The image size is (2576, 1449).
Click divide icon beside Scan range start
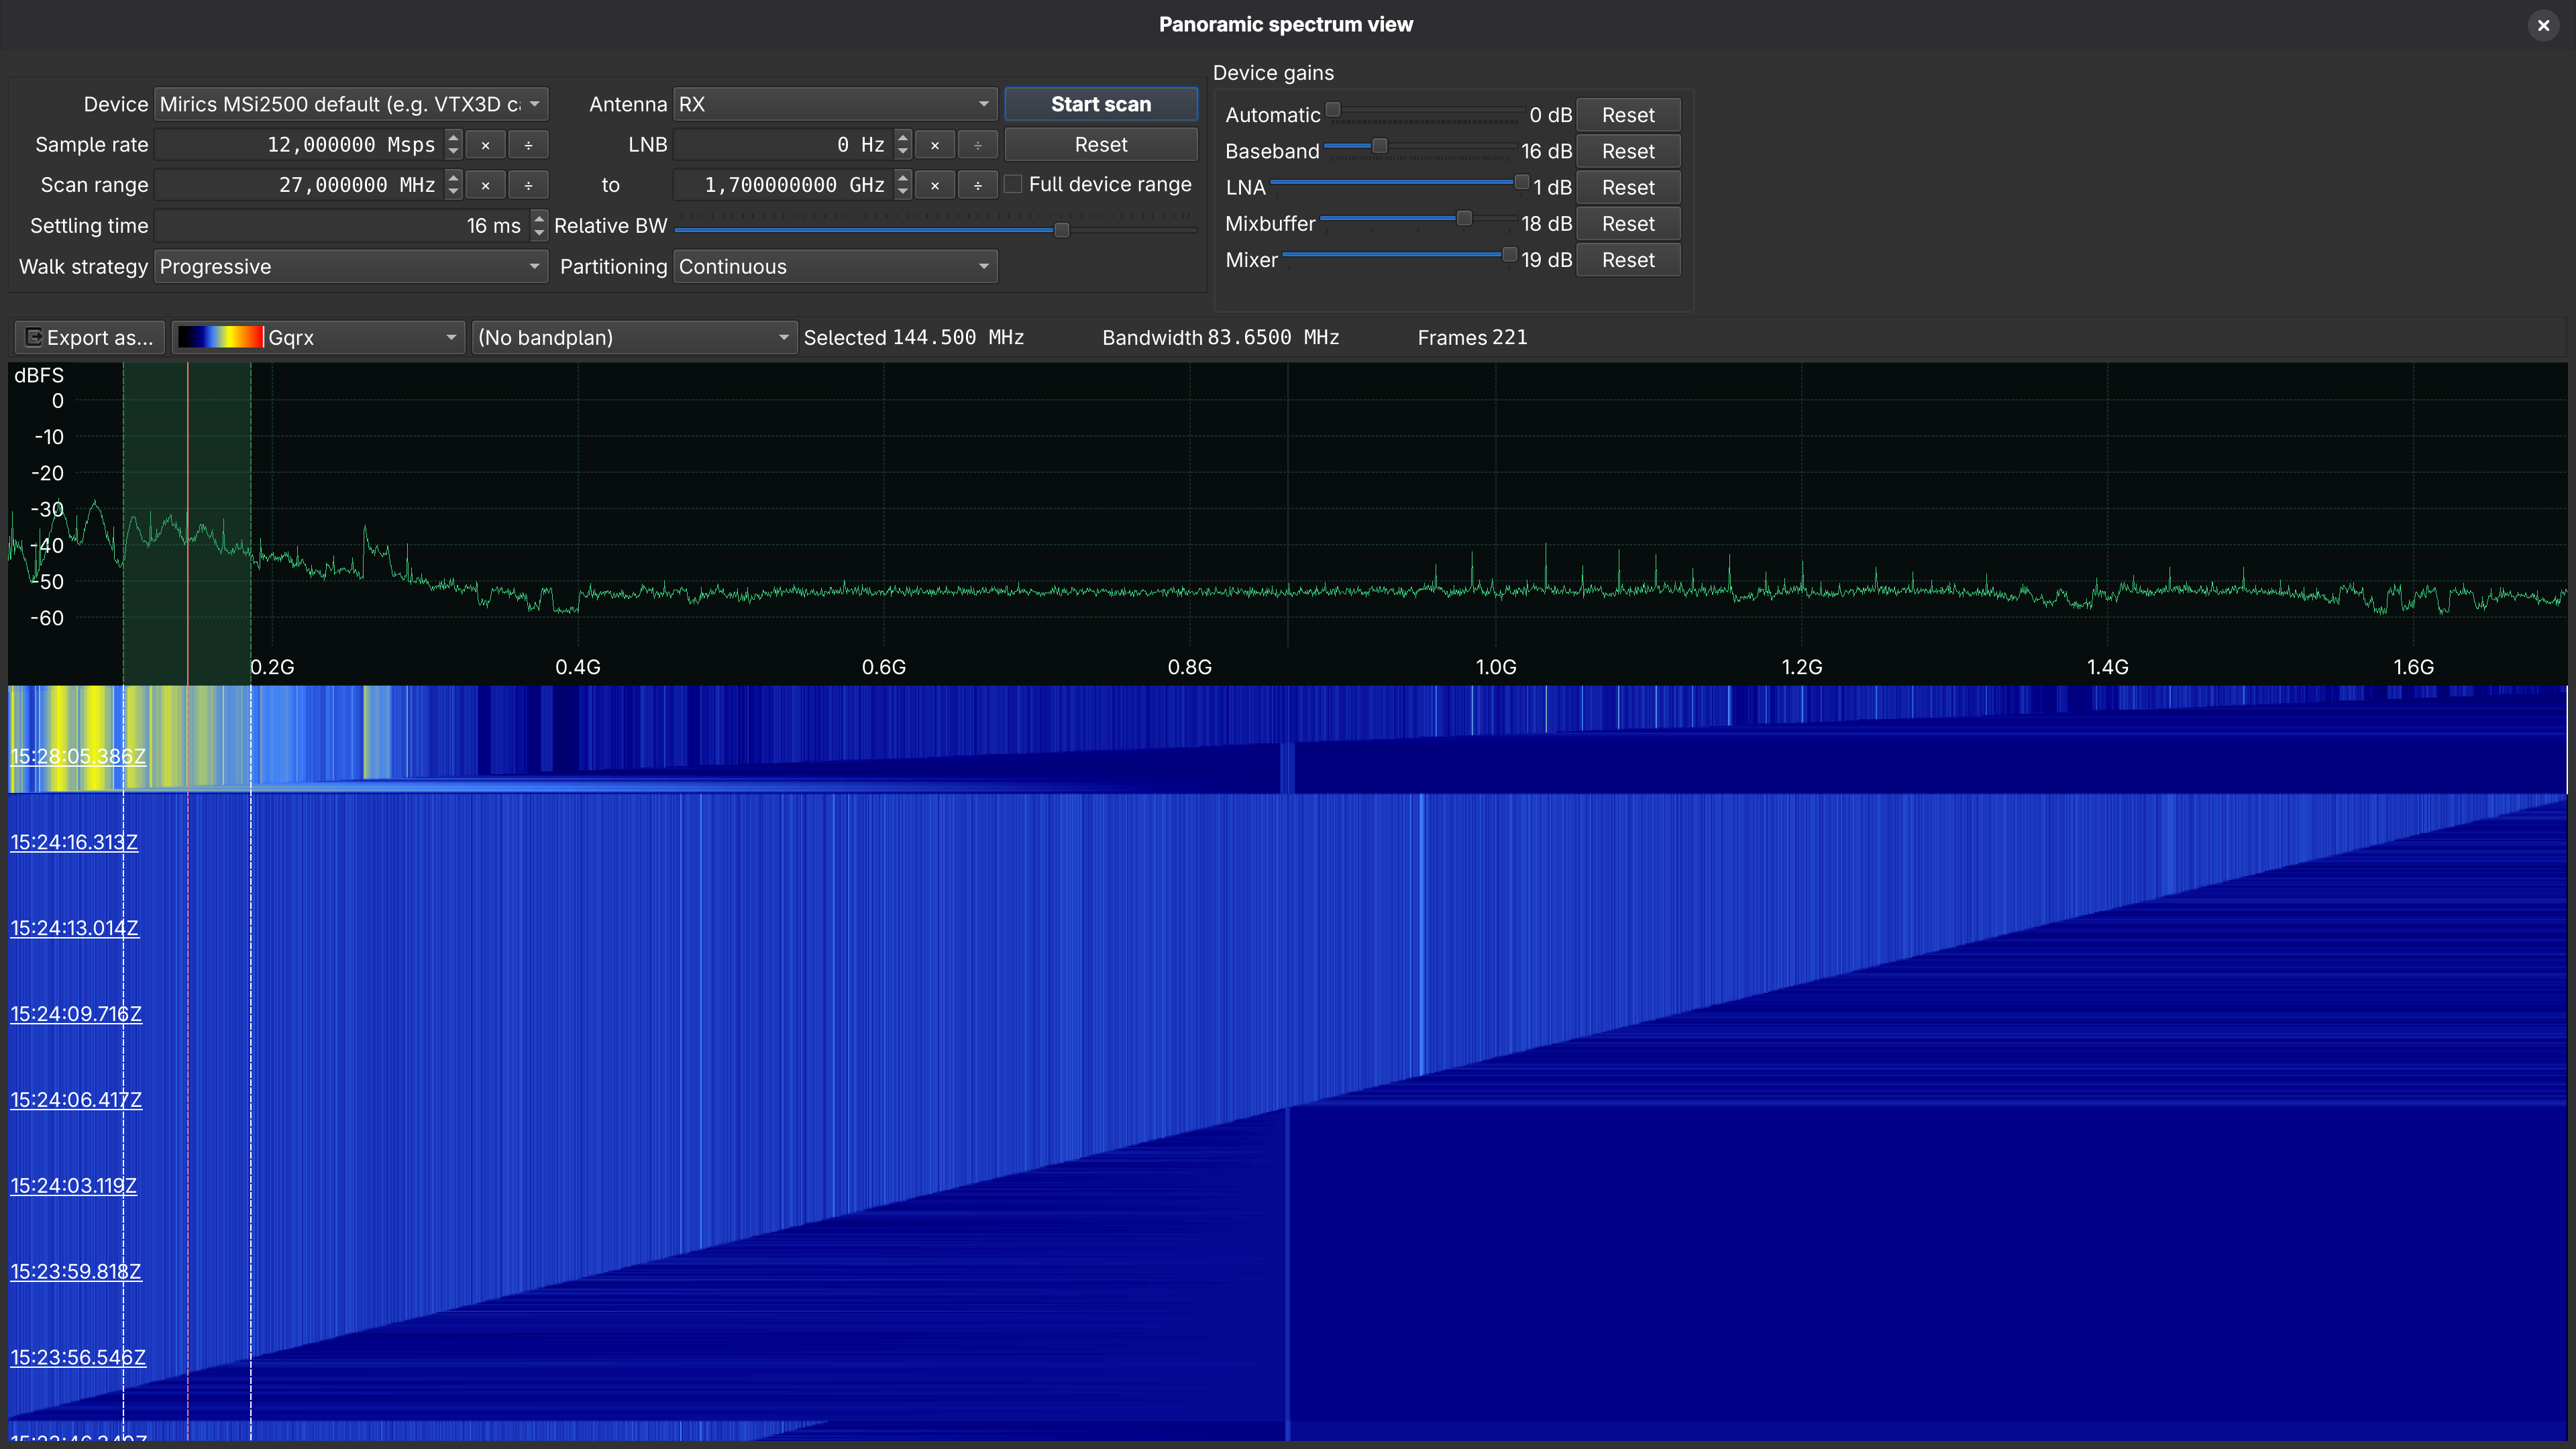click(528, 185)
